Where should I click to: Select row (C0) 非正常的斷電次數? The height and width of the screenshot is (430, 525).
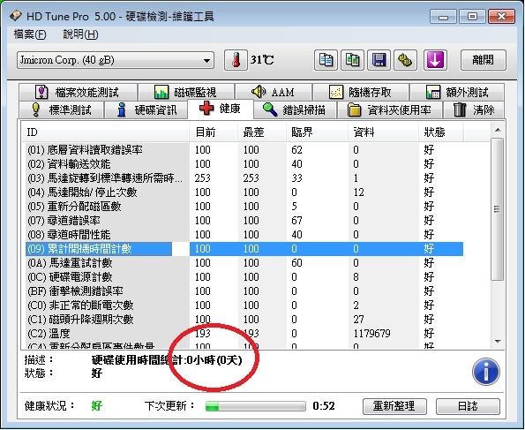[244, 305]
